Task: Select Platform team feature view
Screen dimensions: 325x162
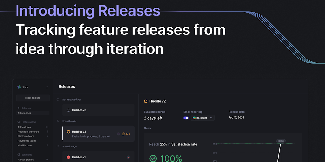Action: pyautogui.click(x=26, y=136)
